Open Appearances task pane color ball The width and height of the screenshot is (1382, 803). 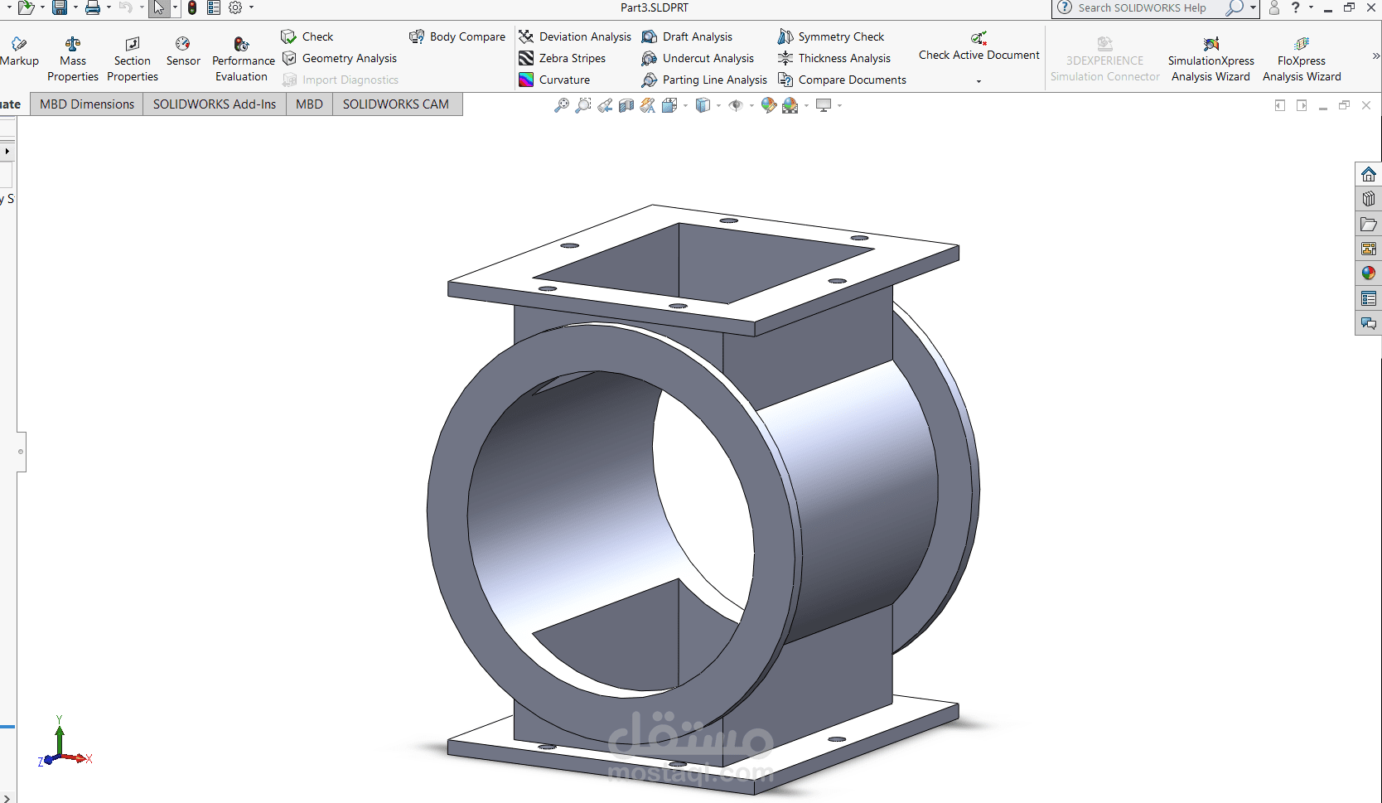point(1369,273)
